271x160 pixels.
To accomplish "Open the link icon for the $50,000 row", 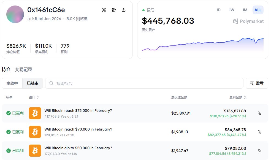I will click(259, 151).
